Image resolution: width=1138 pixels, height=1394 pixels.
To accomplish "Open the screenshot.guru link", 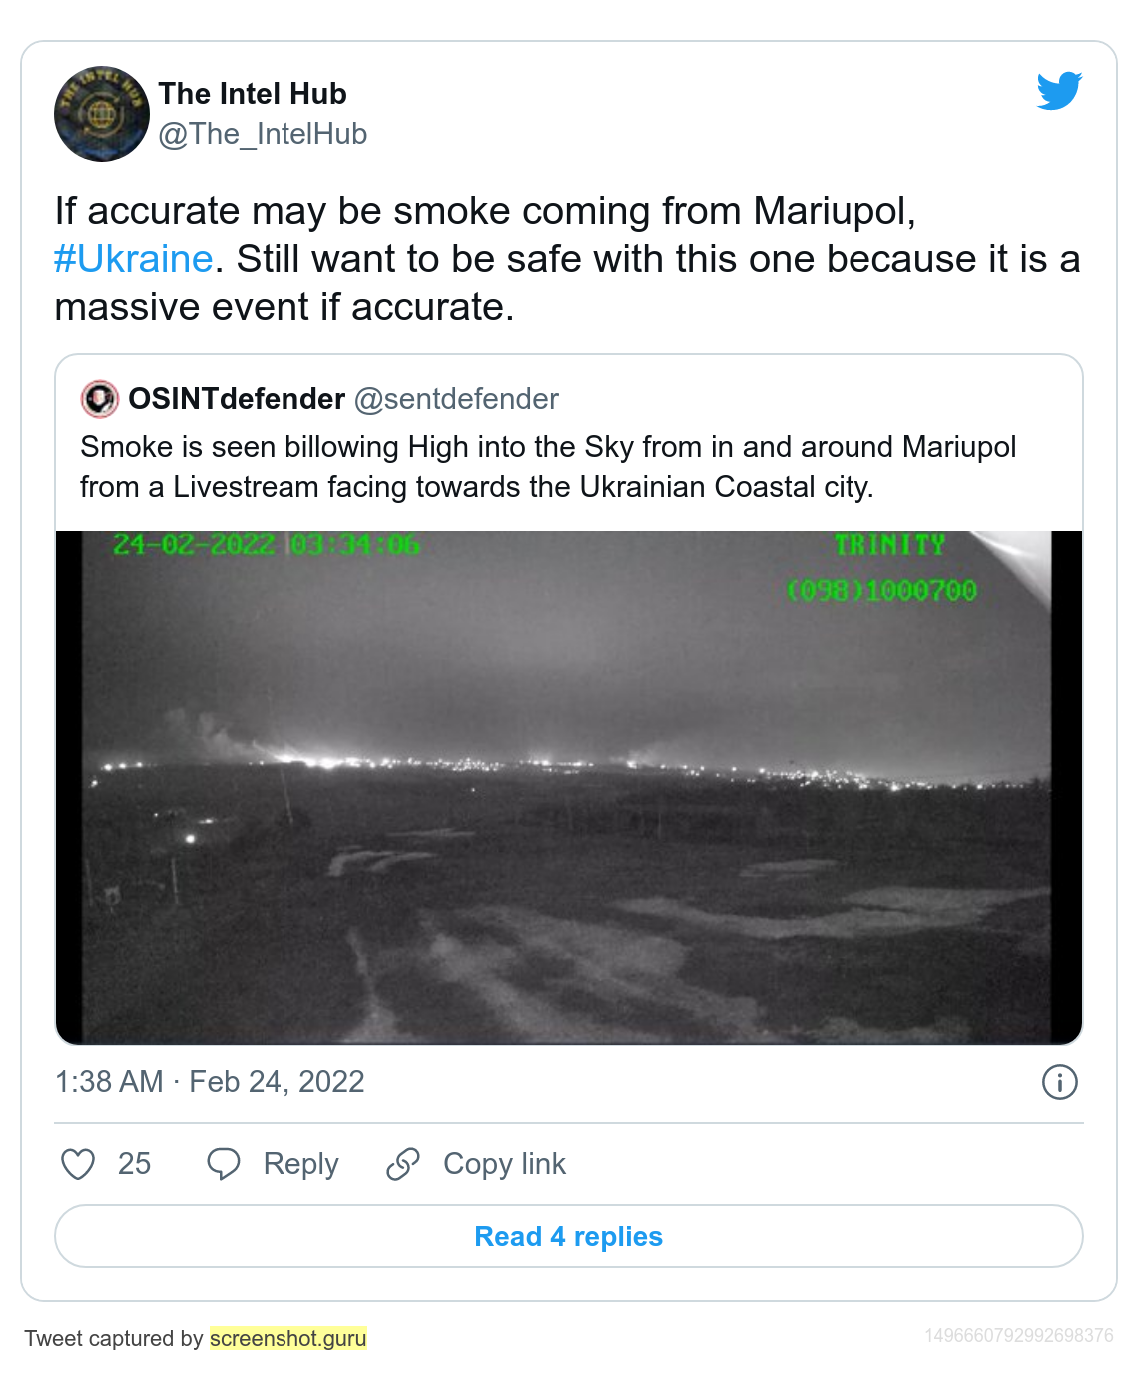I will [x=287, y=1338].
